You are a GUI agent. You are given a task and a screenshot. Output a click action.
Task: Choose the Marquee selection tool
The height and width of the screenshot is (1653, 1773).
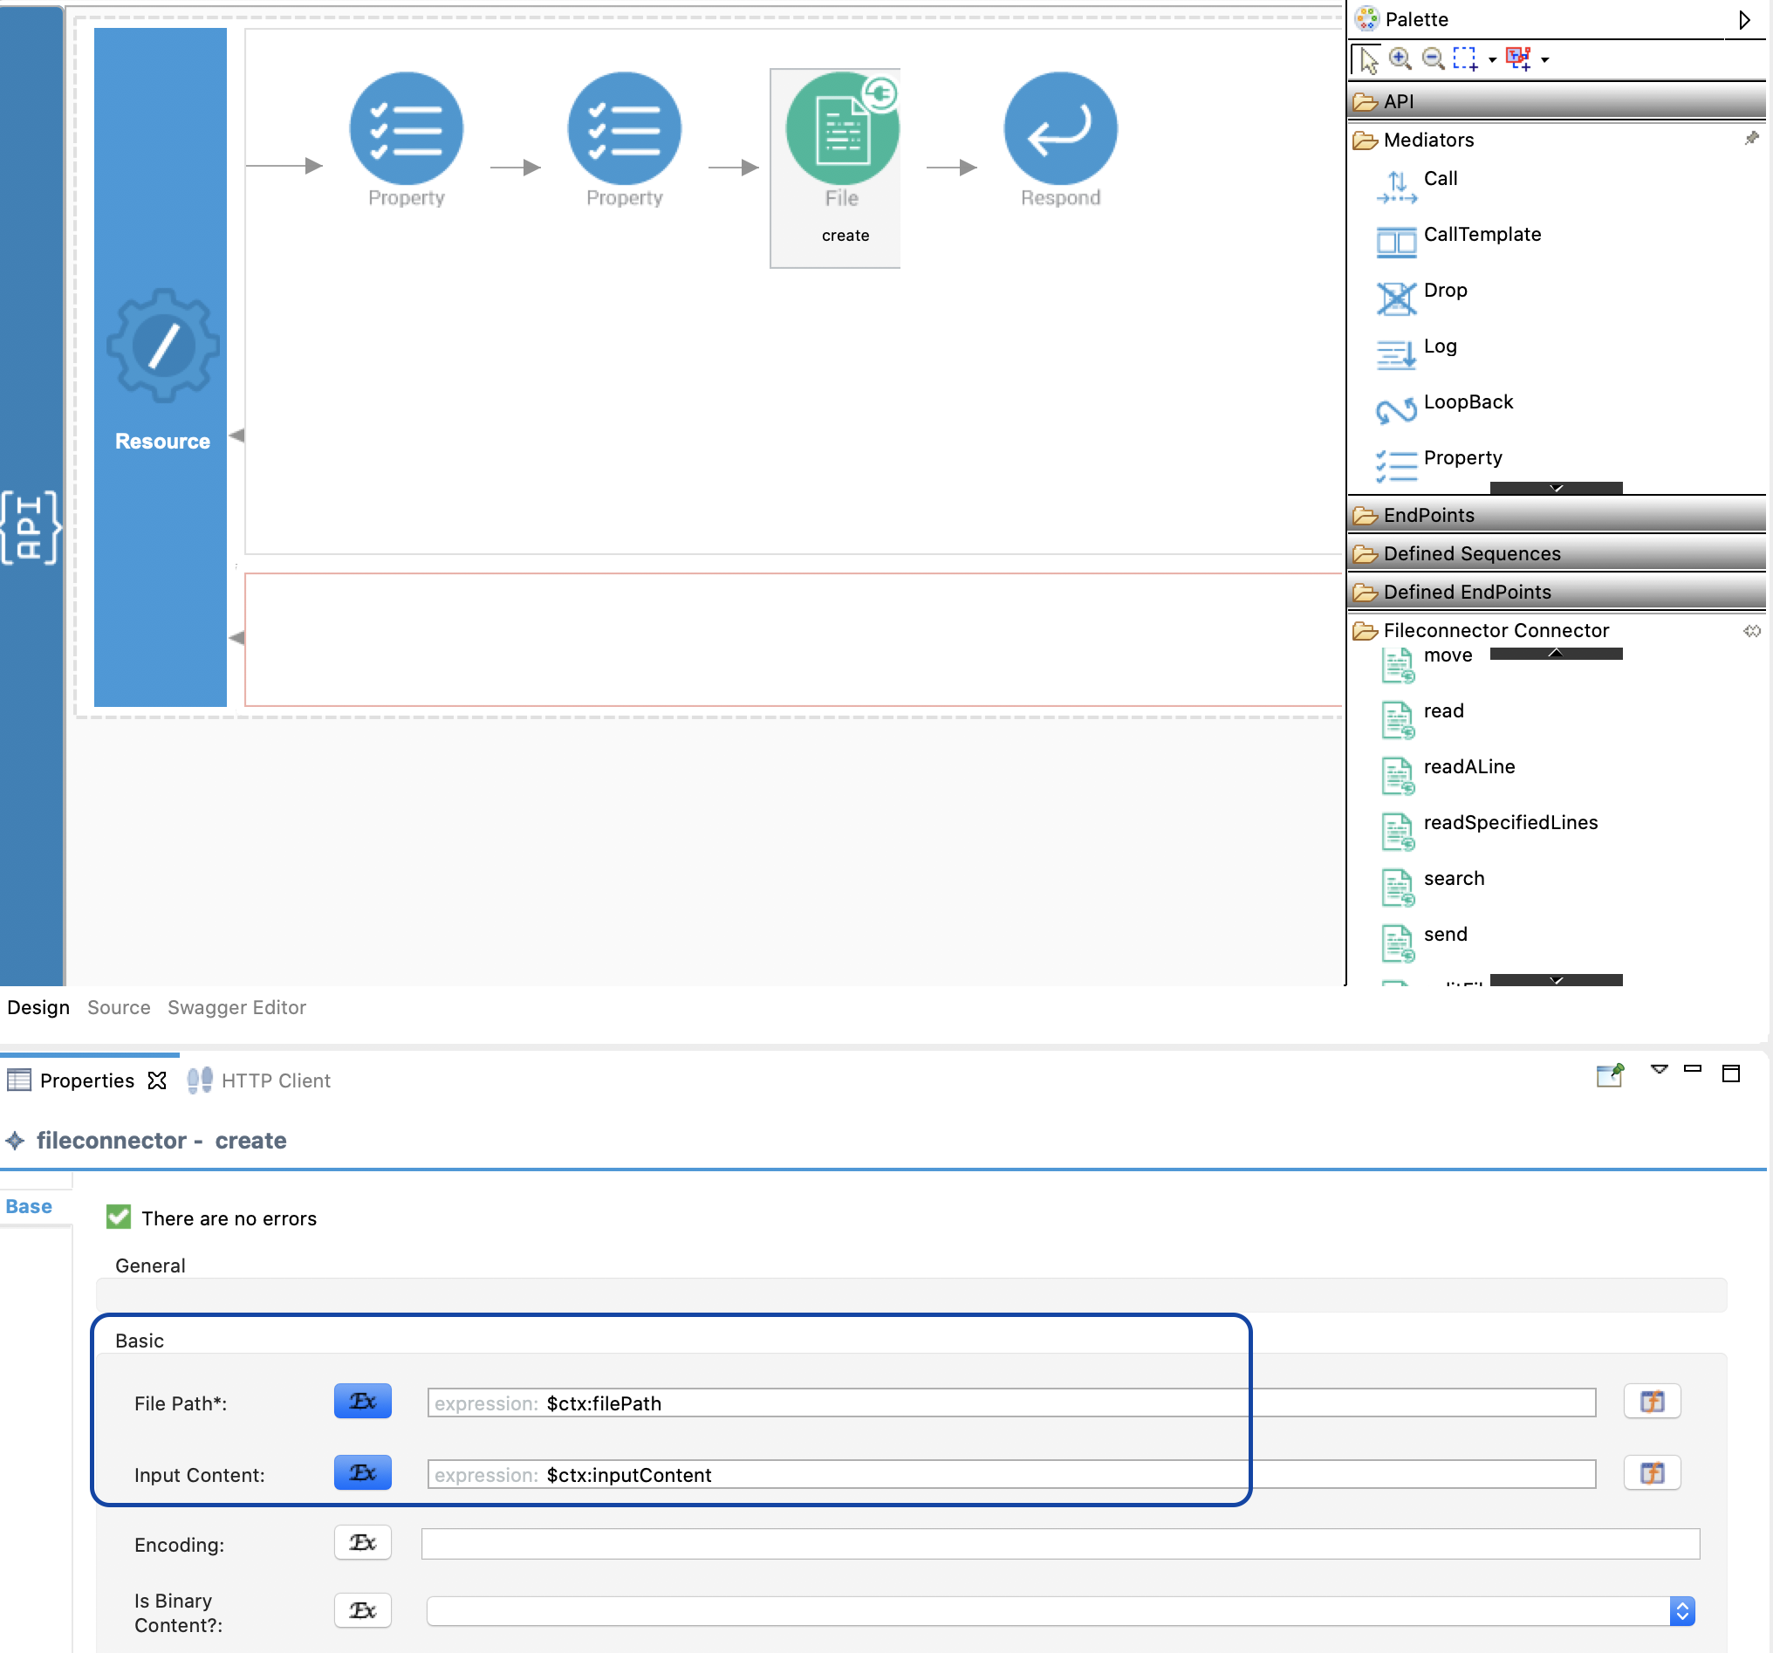click(x=1464, y=58)
